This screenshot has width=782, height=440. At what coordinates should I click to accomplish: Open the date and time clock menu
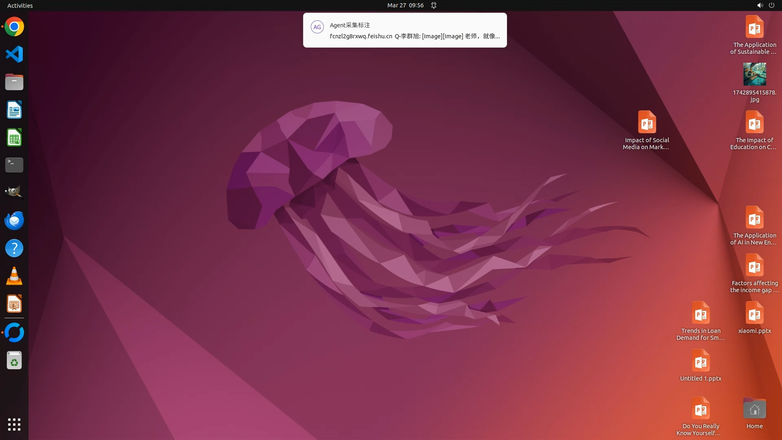click(x=405, y=5)
